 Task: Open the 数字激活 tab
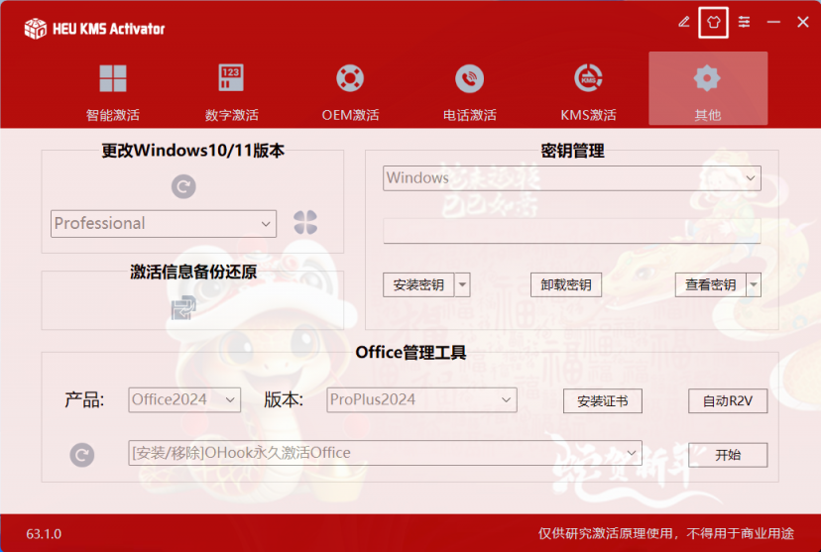point(232,92)
